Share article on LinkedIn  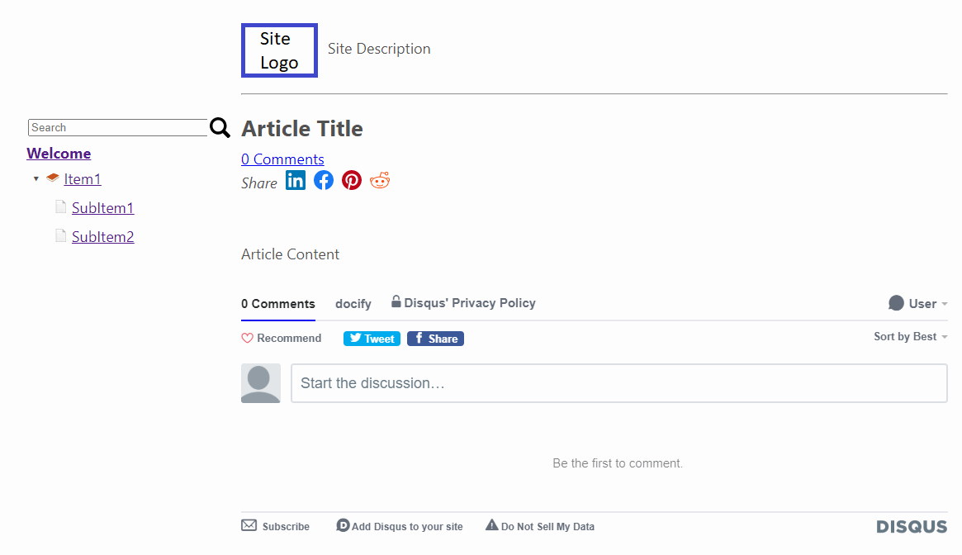click(x=295, y=181)
